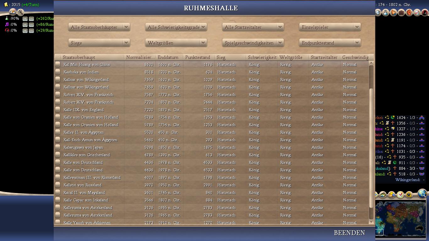Click the hammer icon near gold display
Screen dimensions: 429x241
coord(21,12)
